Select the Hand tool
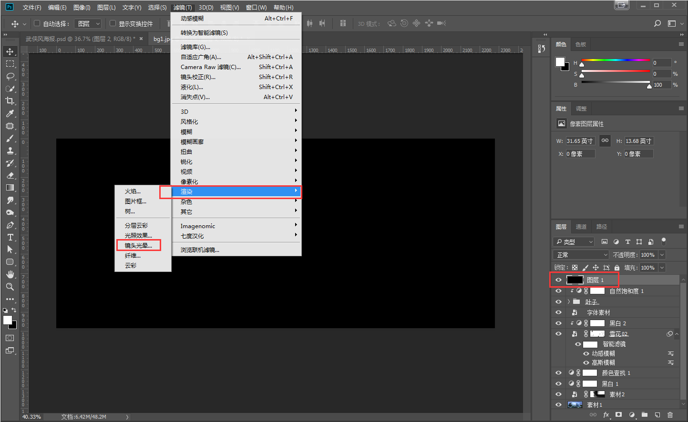Image resolution: width=688 pixels, height=422 pixels. click(x=10, y=274)
